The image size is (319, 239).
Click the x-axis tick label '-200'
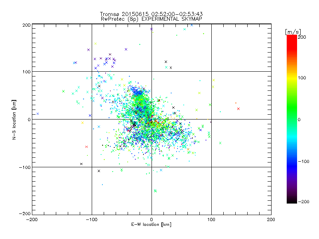(x=32, y=219)
